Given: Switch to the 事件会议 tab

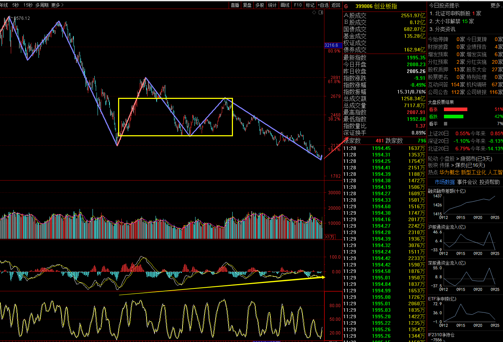Looking at the screenshot, I should click(467, 182).
